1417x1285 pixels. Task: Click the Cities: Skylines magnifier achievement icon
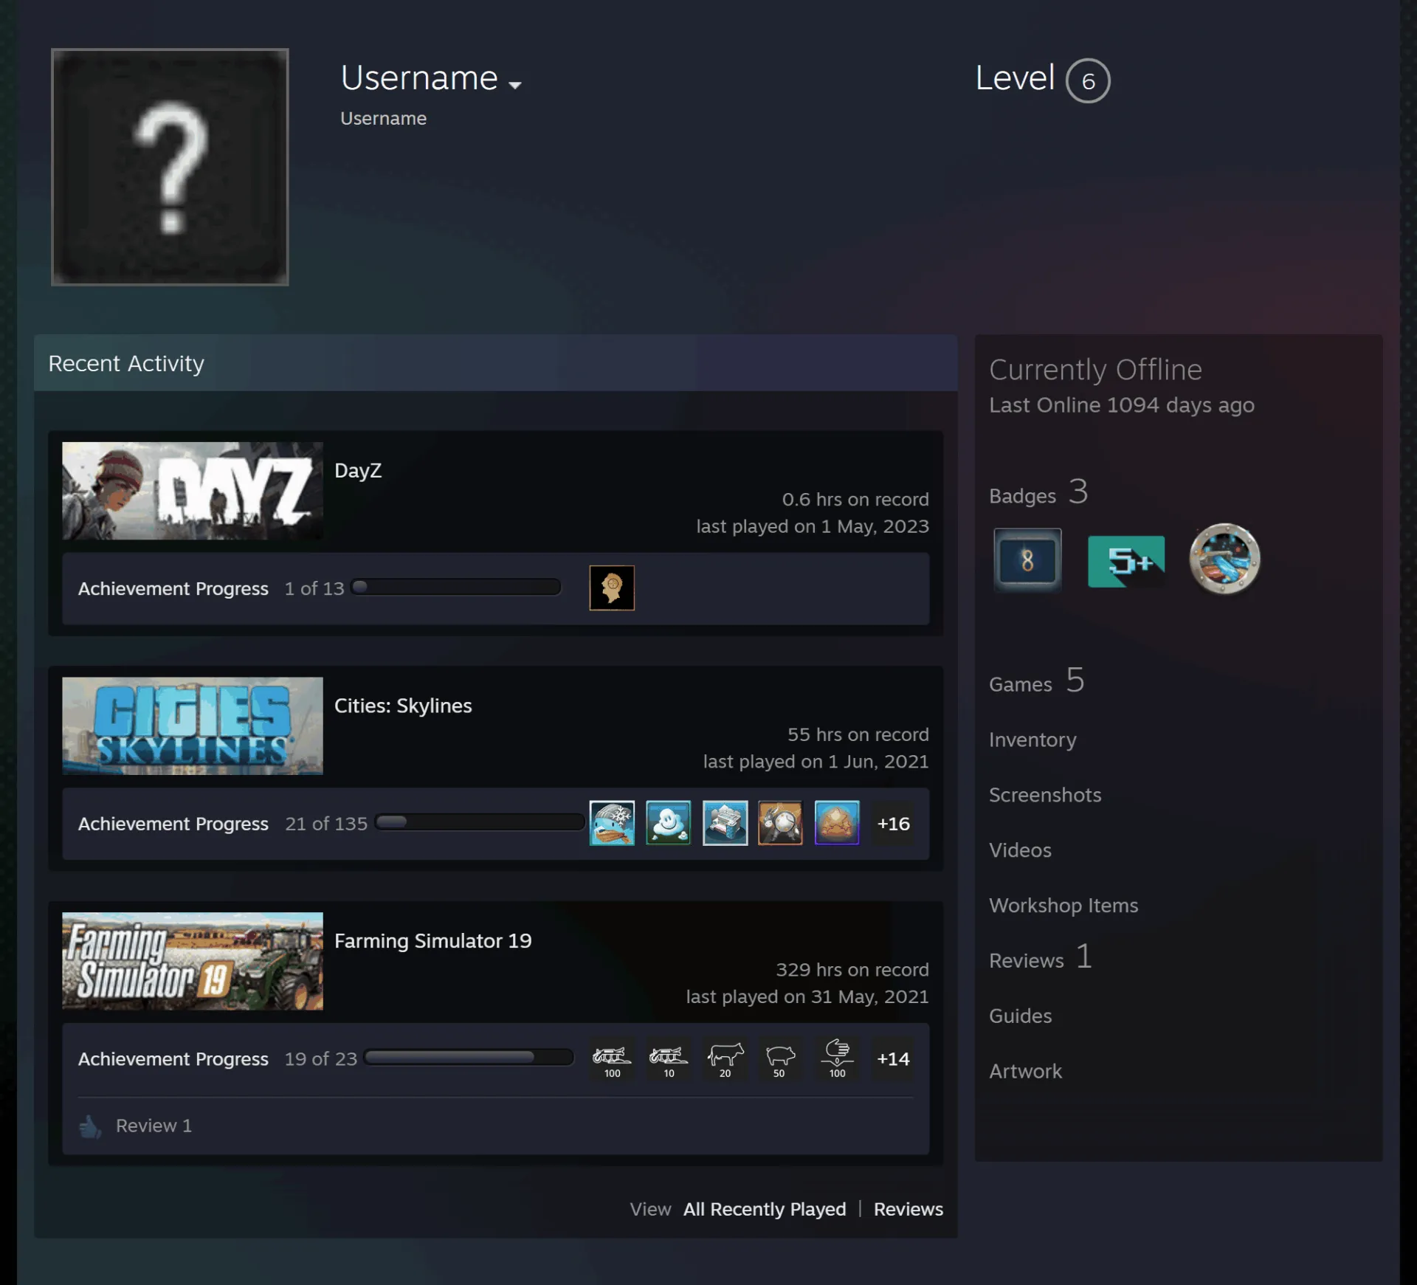tap(780, 823)
